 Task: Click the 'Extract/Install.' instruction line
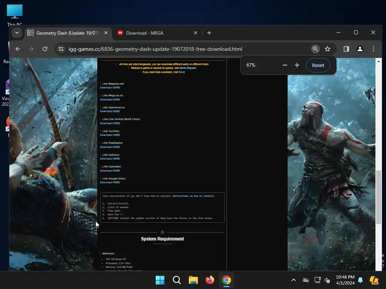coord(118,204)
